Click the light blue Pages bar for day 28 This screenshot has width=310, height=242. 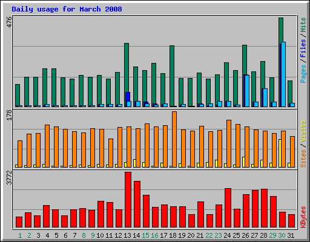265,97
